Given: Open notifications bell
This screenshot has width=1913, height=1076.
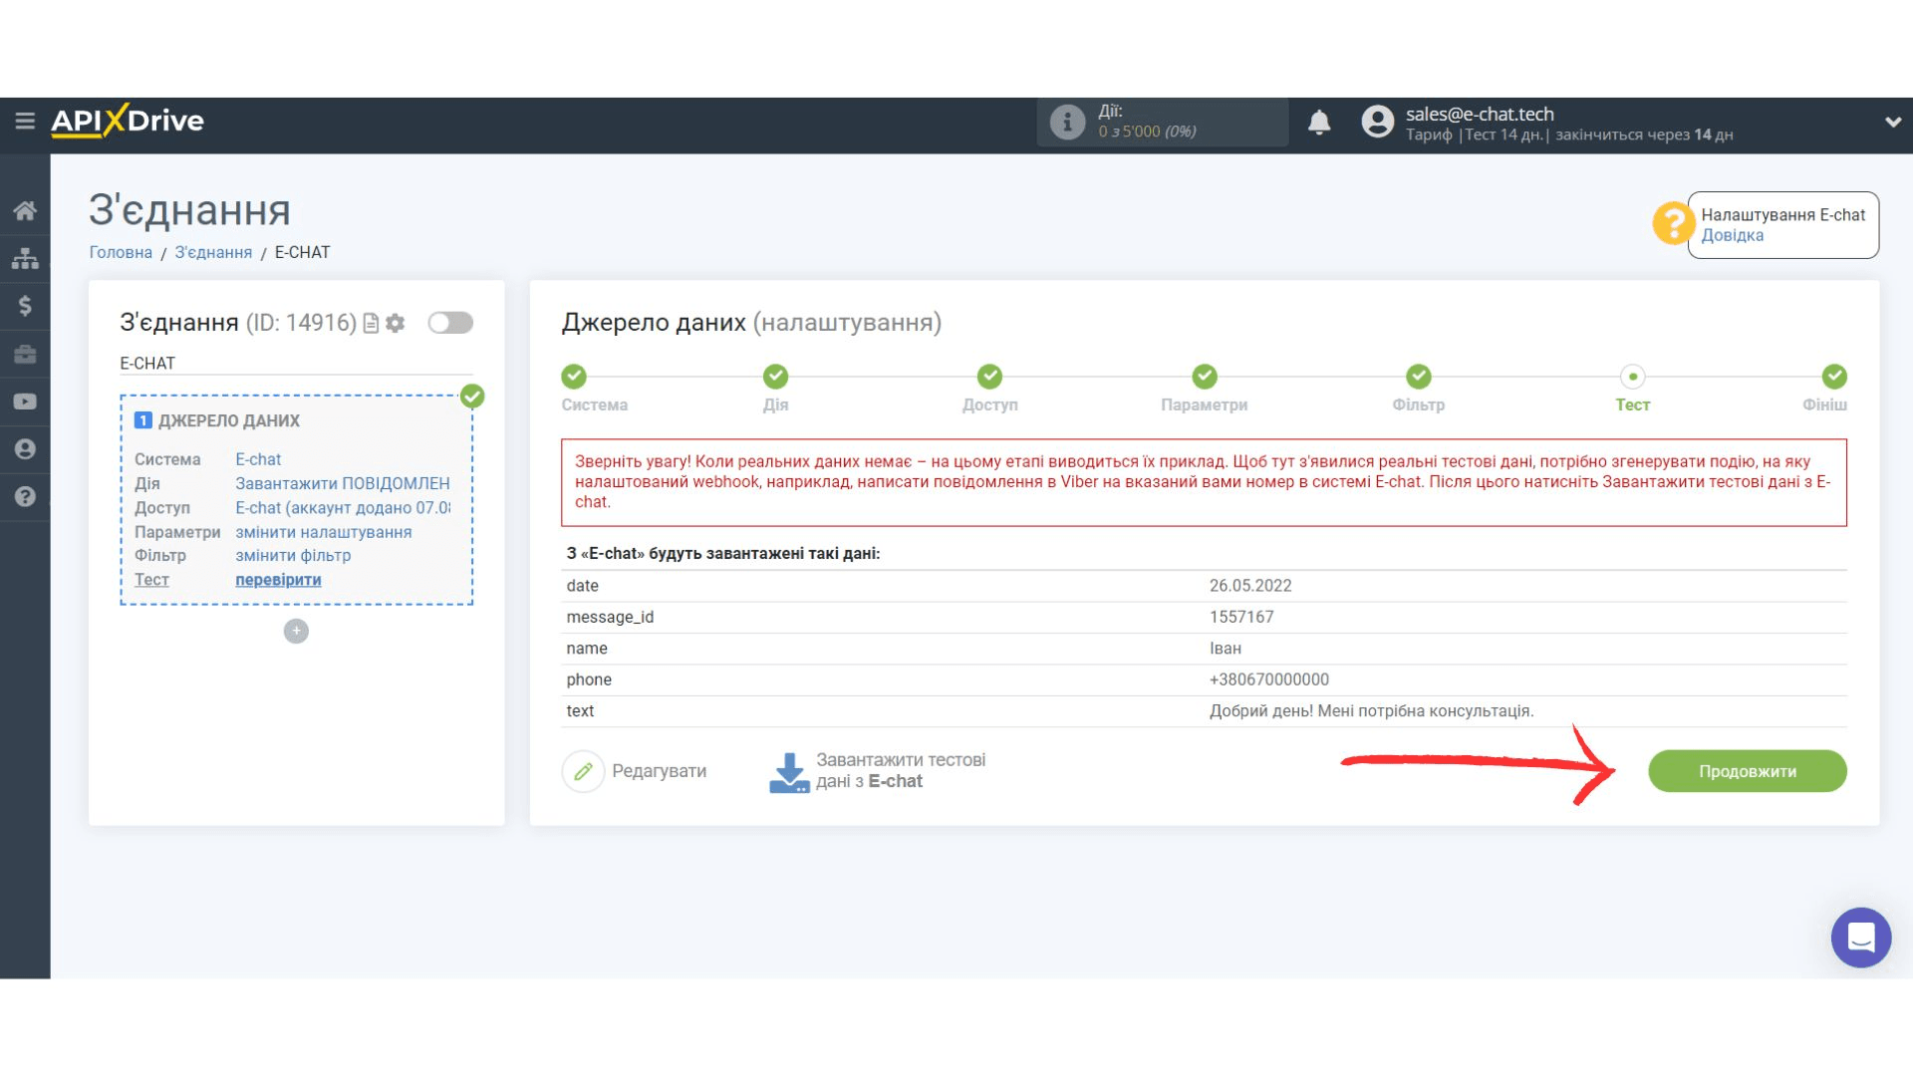Looking at the screenshot, I should 1319,122.
